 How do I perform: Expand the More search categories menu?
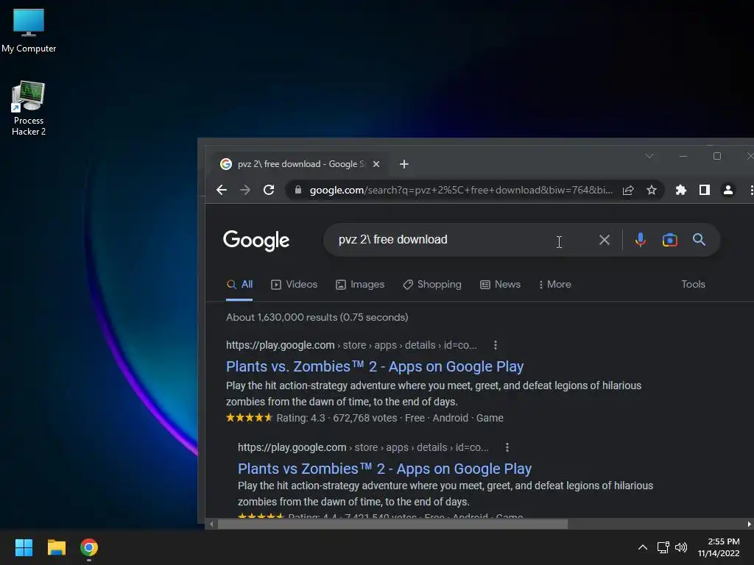click(x=555, y=285)
